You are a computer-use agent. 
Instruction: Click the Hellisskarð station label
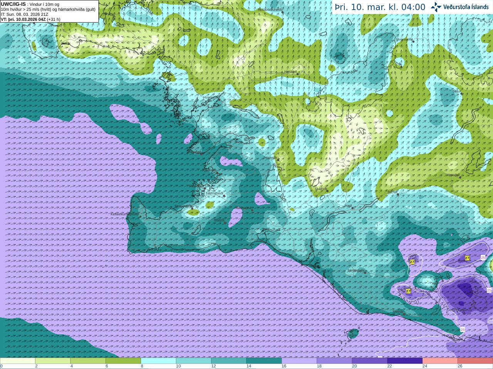(243, 208)
